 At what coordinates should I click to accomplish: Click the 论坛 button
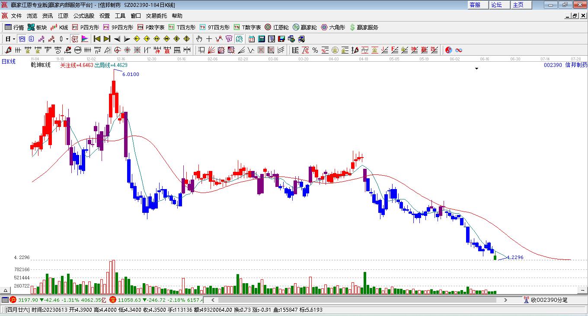(x=499, y=5)
